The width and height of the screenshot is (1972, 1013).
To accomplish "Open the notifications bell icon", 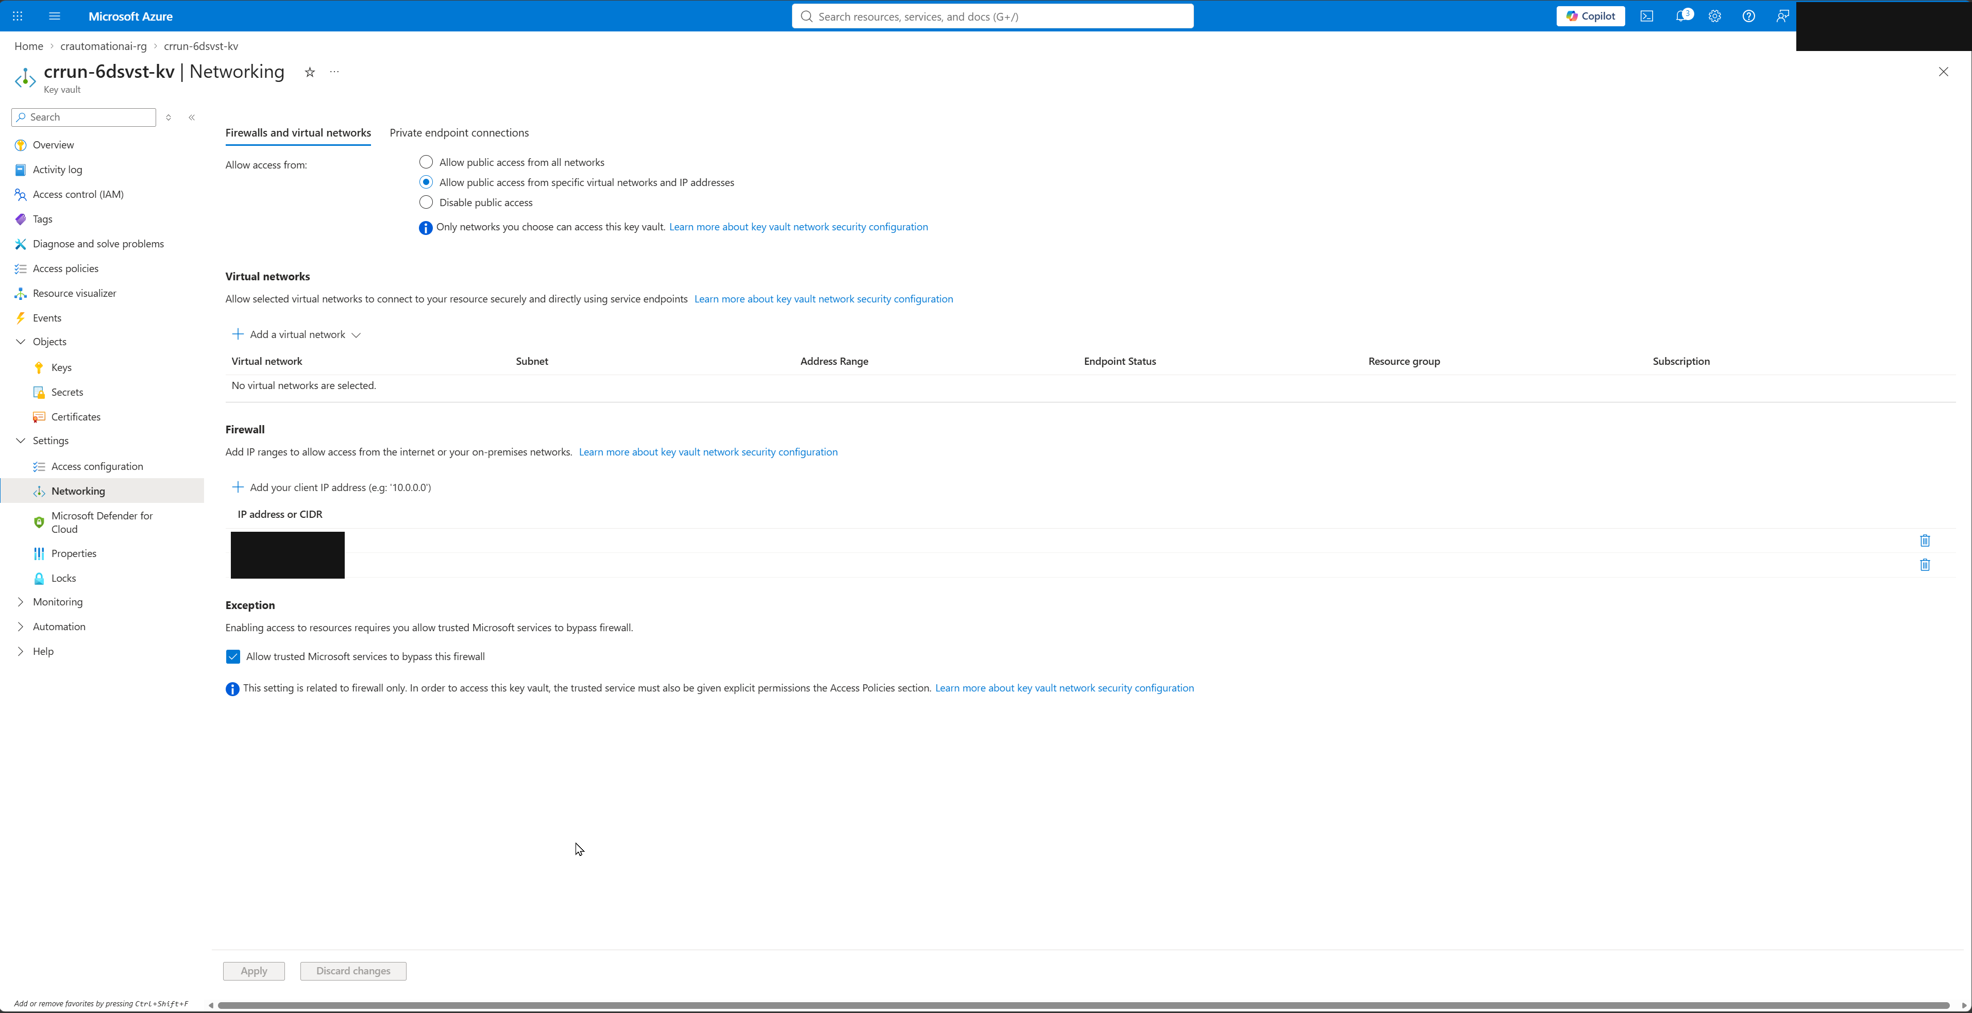I will pos(1682,16).
